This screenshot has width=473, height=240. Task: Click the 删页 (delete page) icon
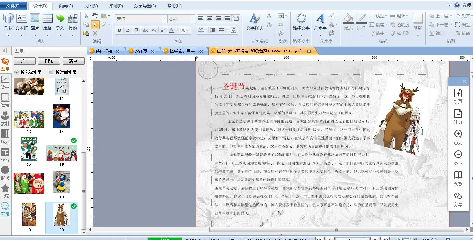click(458, 114)
